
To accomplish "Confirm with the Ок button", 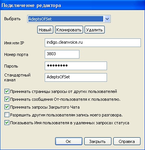I will [x=69, y=141].
